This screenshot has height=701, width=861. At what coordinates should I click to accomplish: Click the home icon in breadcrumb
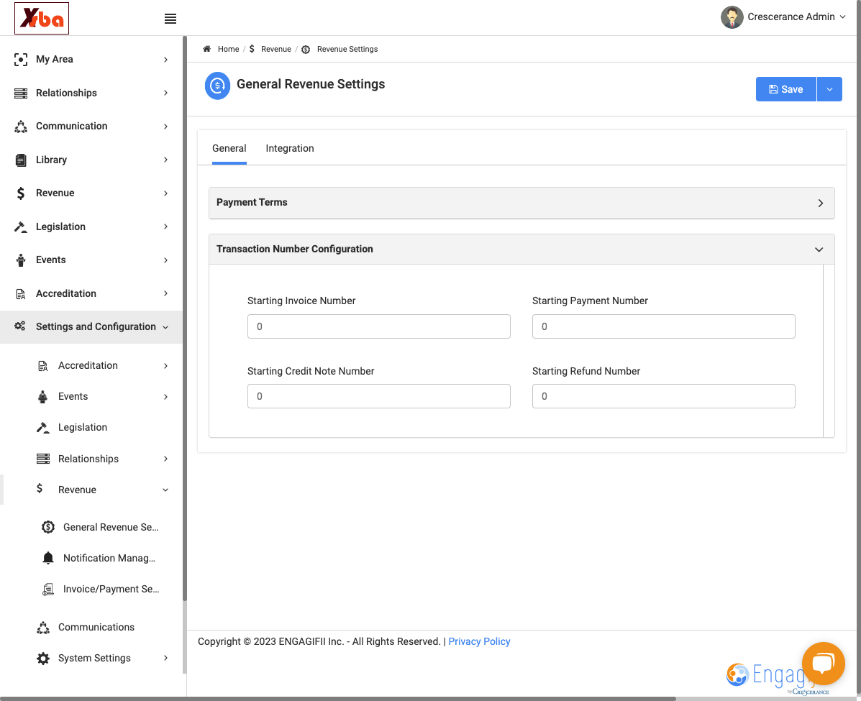[x=207, y=49]
